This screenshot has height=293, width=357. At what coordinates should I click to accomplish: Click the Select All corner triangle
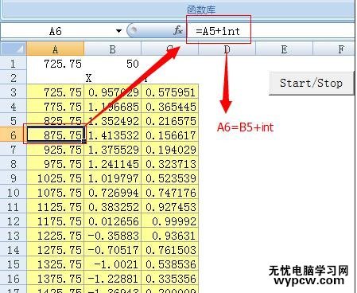tap(14, 49)
